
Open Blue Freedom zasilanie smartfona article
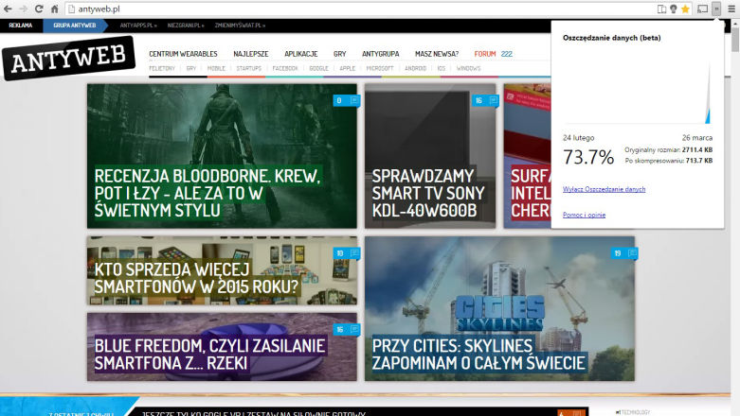(x=222, y=347)
